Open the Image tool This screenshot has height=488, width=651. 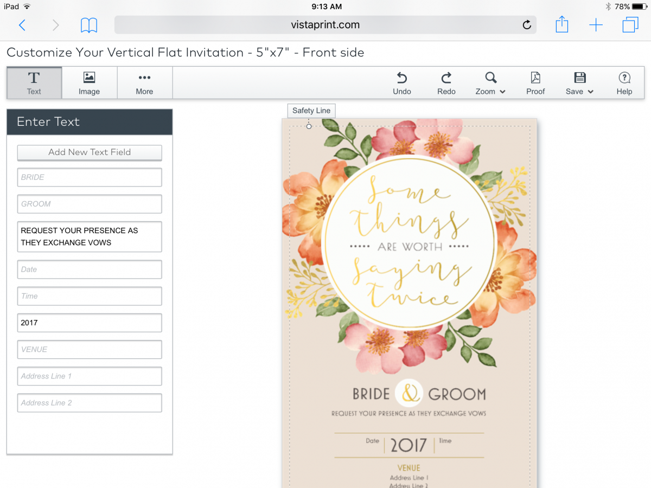pyautogui.click(x=90, y=83)
